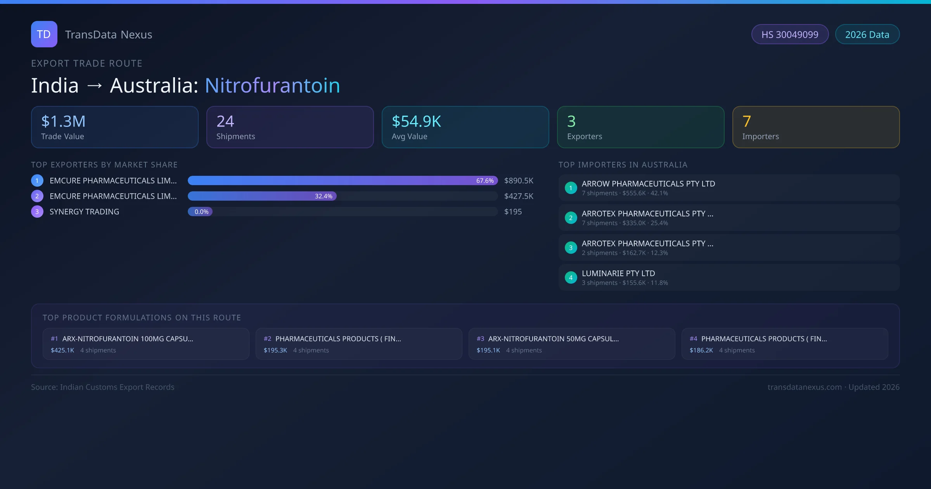Click the 2026 Data pill
931x489 pixels.
click(867, 35)
